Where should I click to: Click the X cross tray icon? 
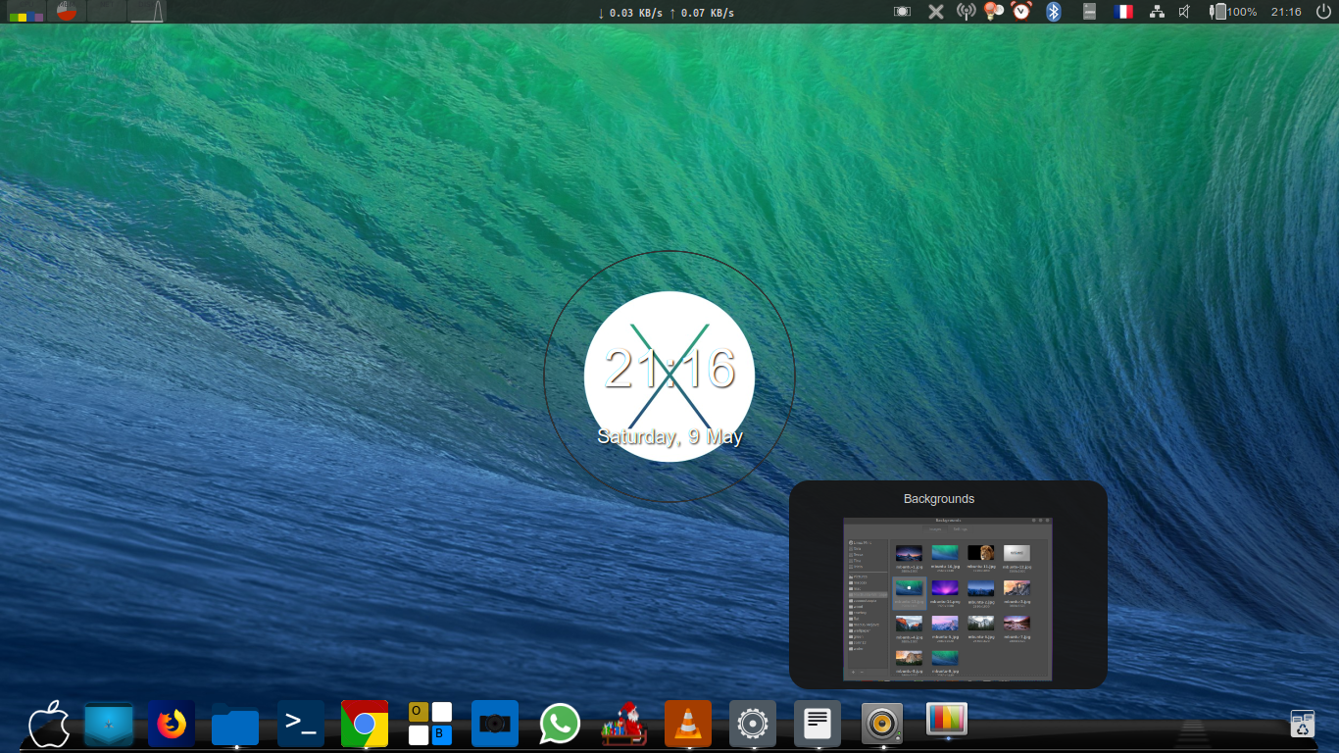click(936, 12)
